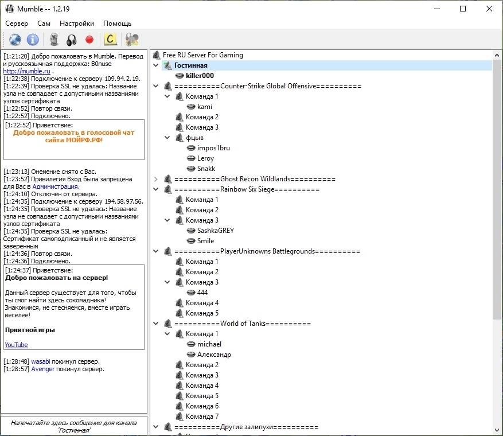The width and height of the screenshot is (503, 436).
Task: Select user kami
Action: [x=205, y=107]
